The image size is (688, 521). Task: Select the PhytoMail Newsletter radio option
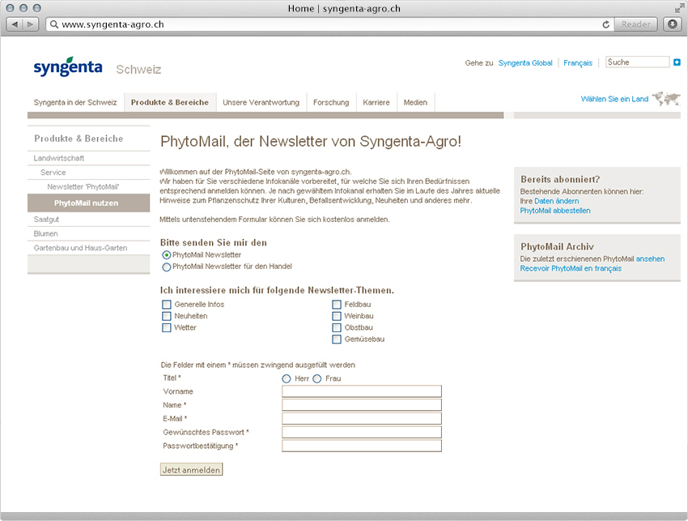click(x=166, y=254)
